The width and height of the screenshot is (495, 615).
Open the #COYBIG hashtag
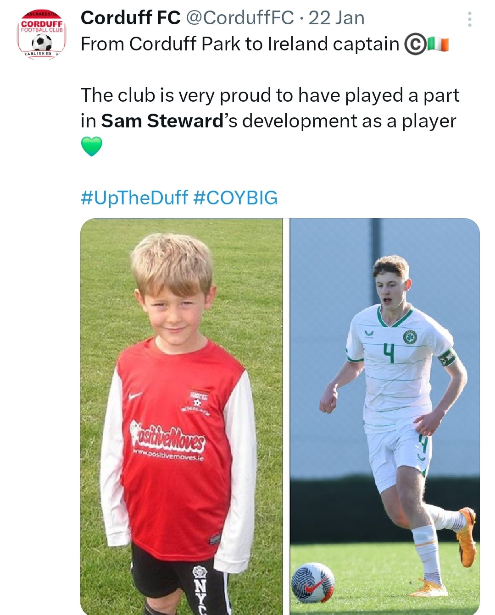pos(235,198)
